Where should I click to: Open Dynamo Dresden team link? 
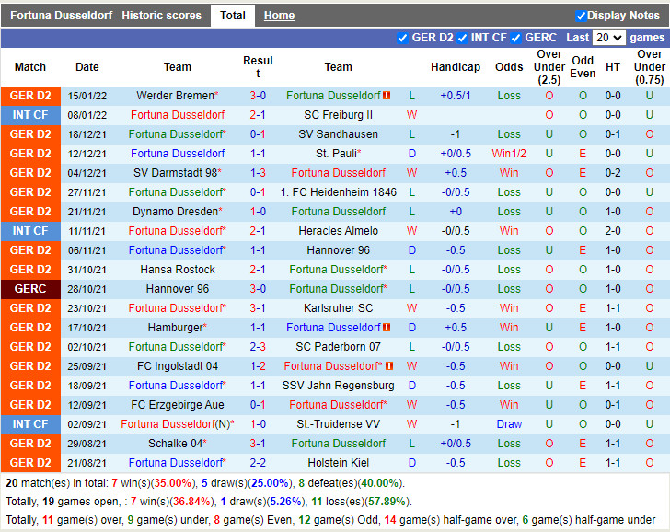coord(175,212)
